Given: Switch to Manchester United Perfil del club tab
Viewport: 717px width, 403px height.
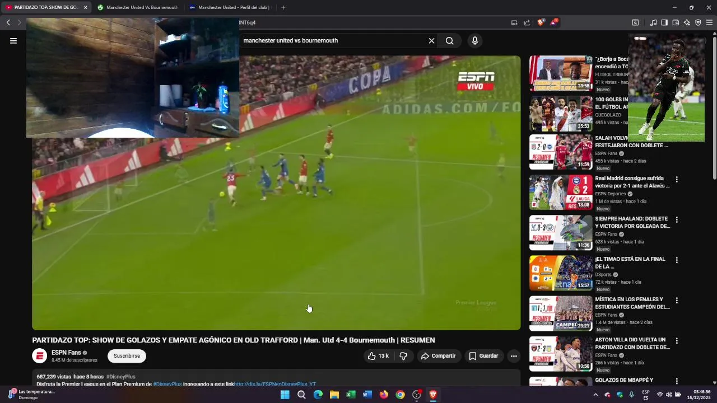Looking at the screenshot, I should pyautogui.click(x=230, y=7).
